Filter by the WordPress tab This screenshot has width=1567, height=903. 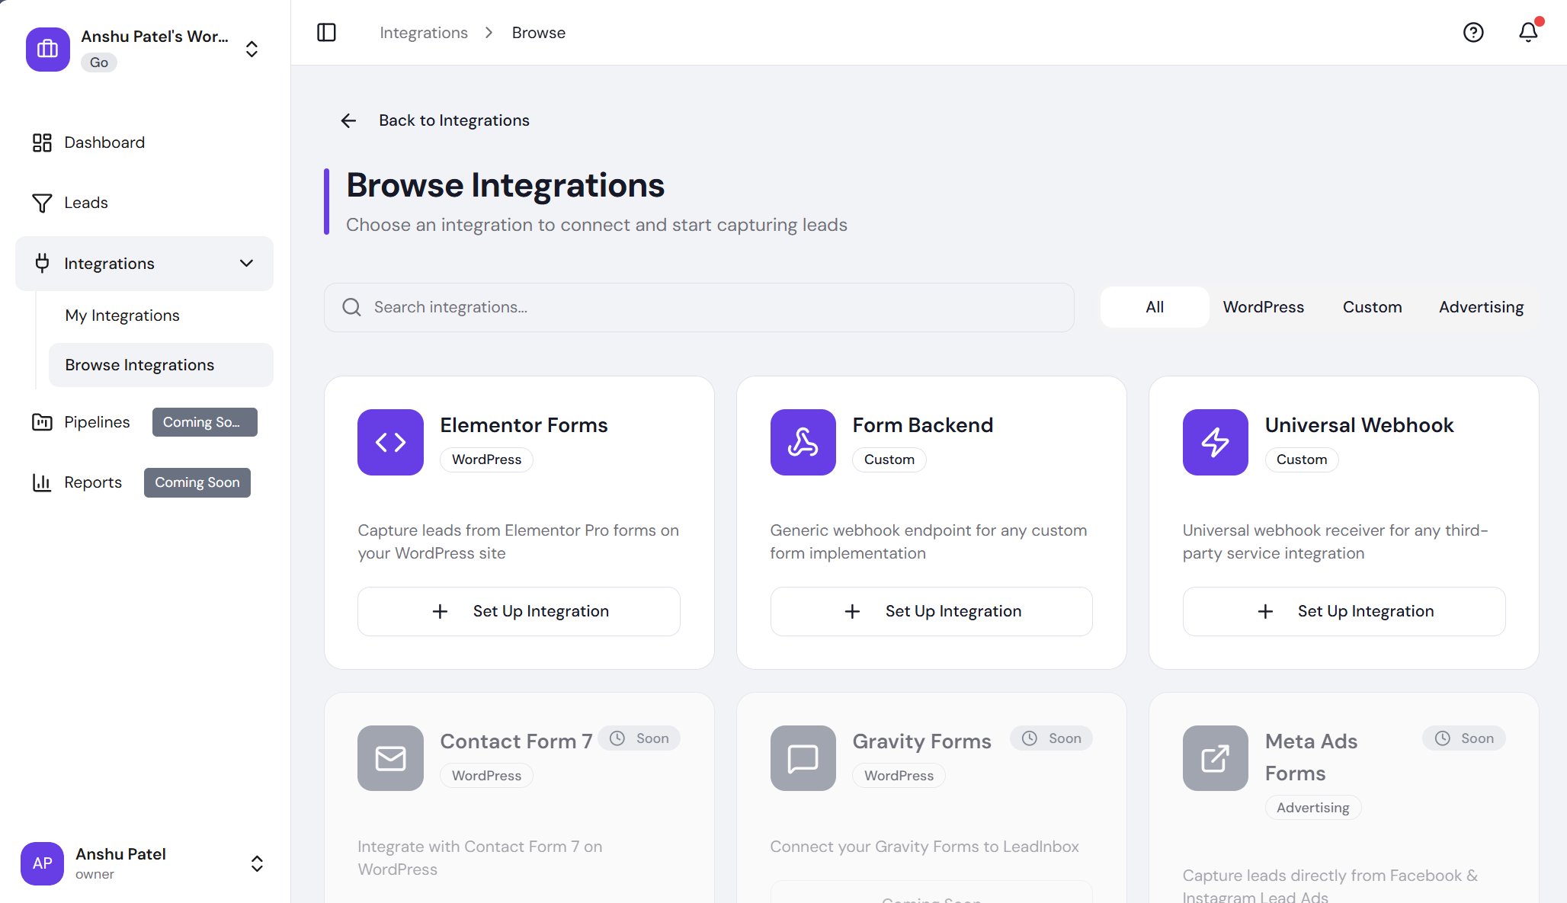(x=1263, y=307)
